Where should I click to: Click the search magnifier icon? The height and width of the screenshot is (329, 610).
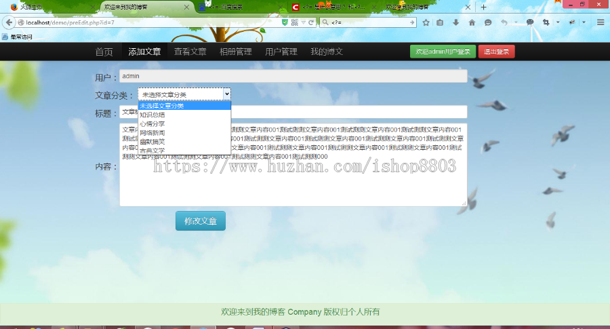[325, 22]
